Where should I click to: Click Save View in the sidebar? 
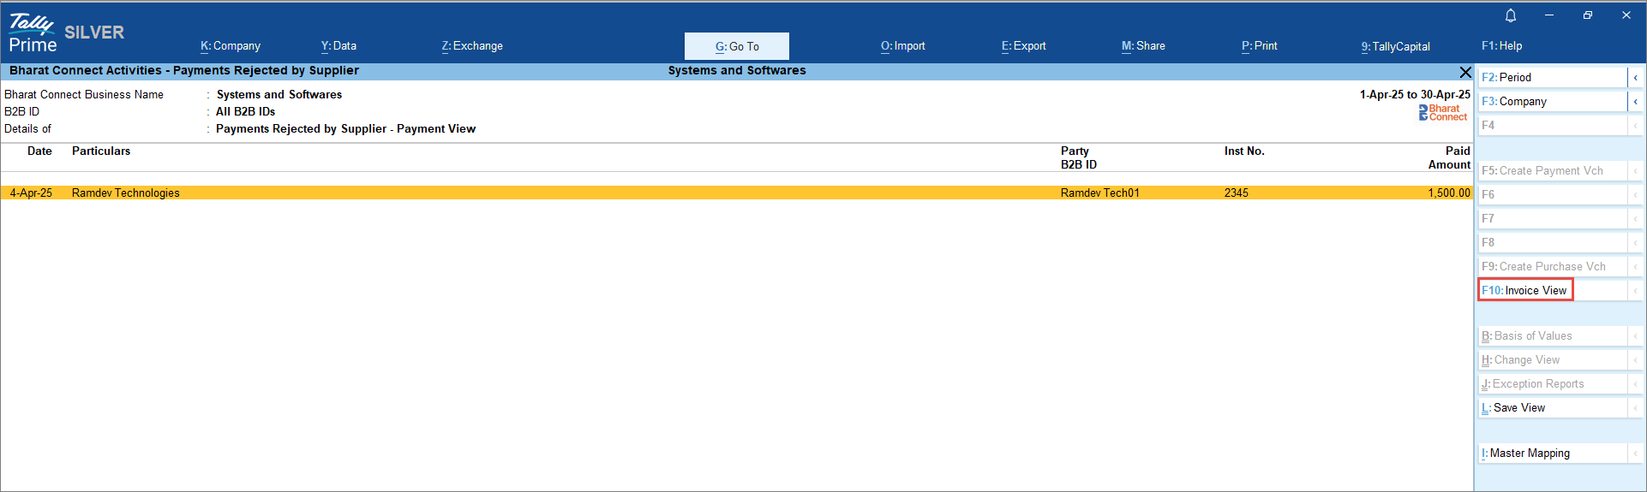click(x=1551, y=408)
